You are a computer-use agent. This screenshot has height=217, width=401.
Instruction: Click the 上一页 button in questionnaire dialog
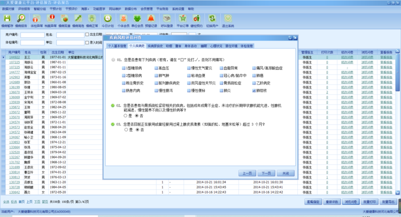coord(247,173)
